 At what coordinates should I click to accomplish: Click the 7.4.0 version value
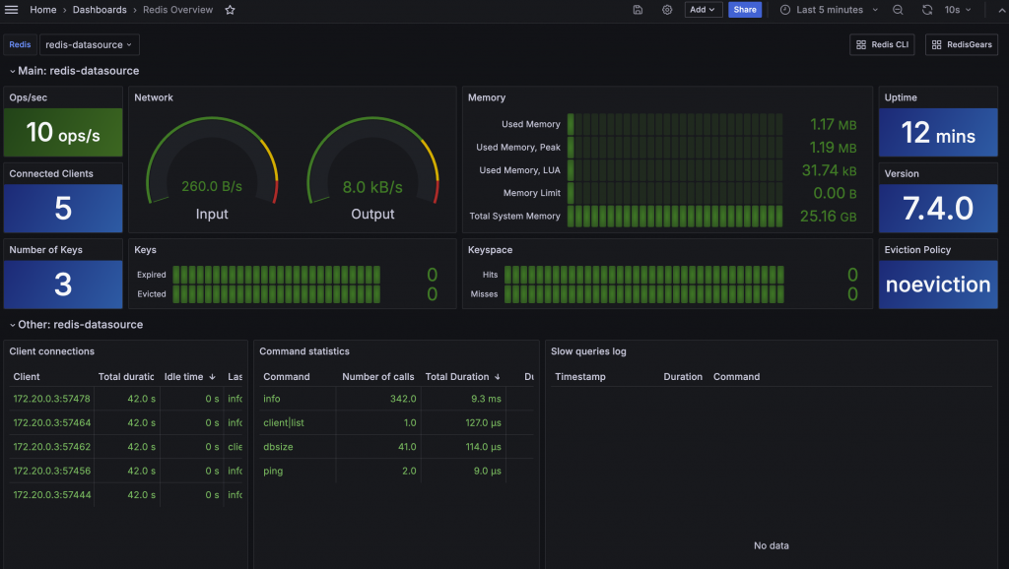click(x=938, y=209)
